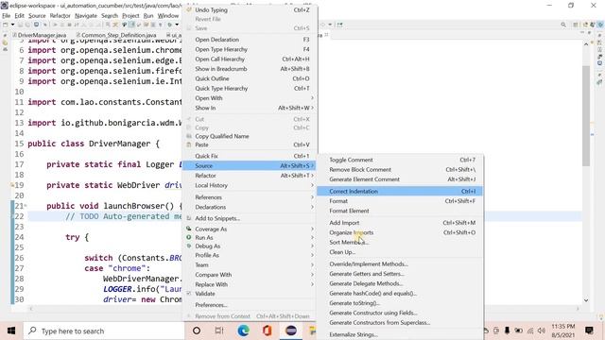Click the Cortana circle on the taskbar

(197, 331)
